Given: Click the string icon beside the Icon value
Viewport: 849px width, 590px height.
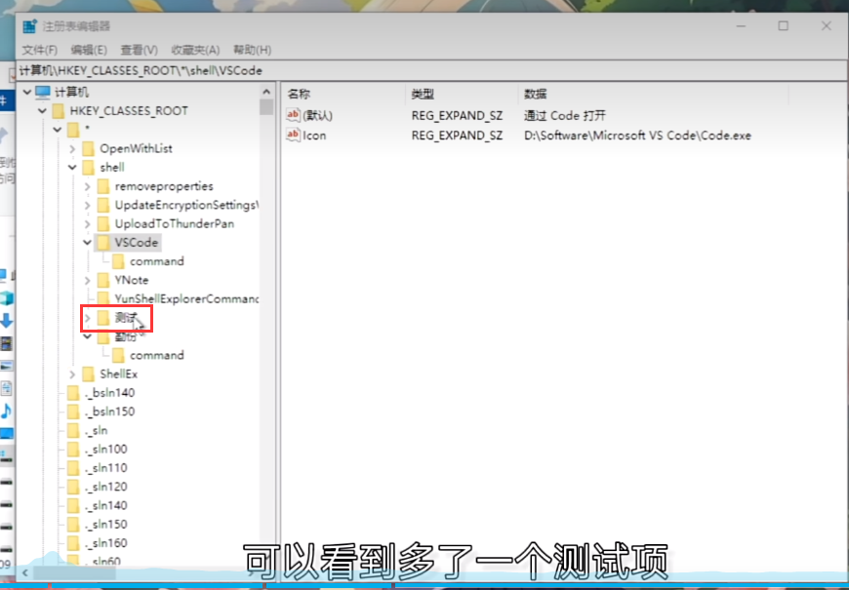Looking at the screenshot, I should tap(293, 136).
